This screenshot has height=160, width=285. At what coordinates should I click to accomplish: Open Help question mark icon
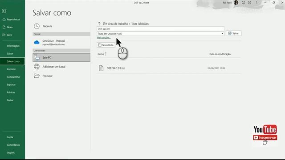[x=256, y=3]
